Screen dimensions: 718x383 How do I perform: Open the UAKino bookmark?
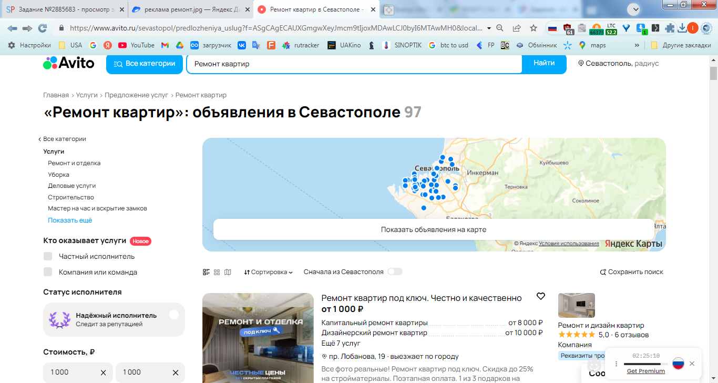pyautogui.click(x=344, y=45)
